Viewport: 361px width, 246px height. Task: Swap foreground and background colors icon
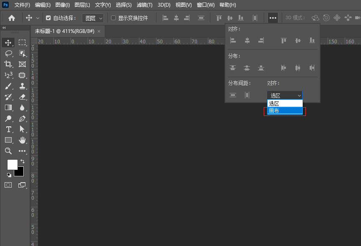[x=22, y=161]
